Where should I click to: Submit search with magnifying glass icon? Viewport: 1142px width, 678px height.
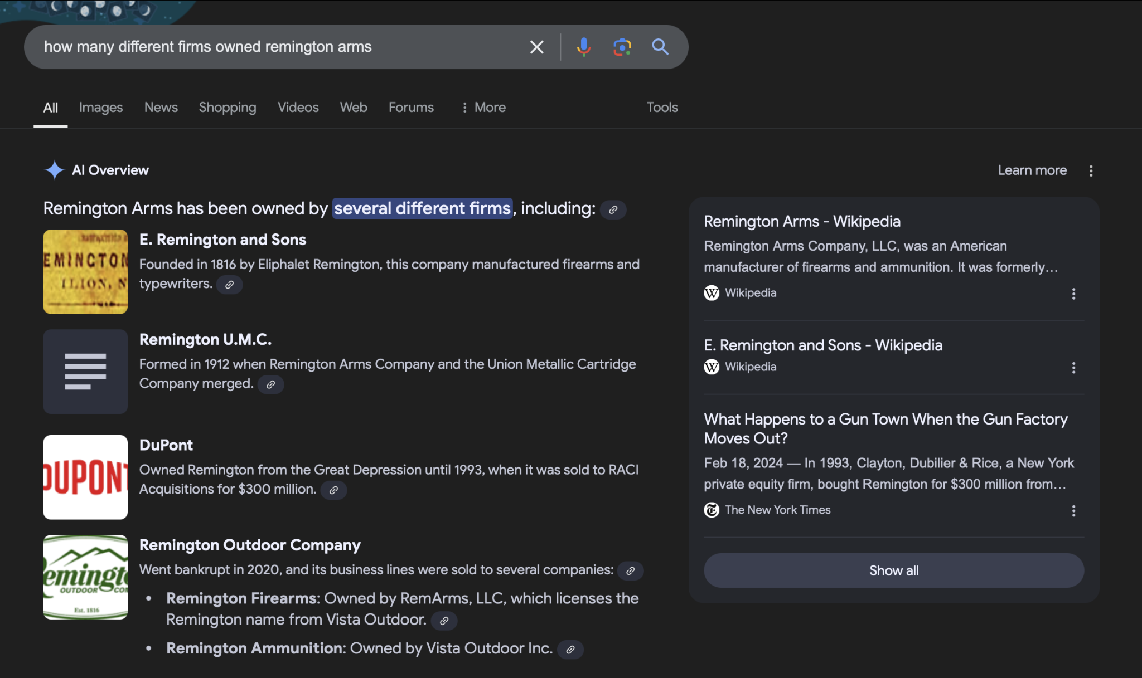point(660,47)
